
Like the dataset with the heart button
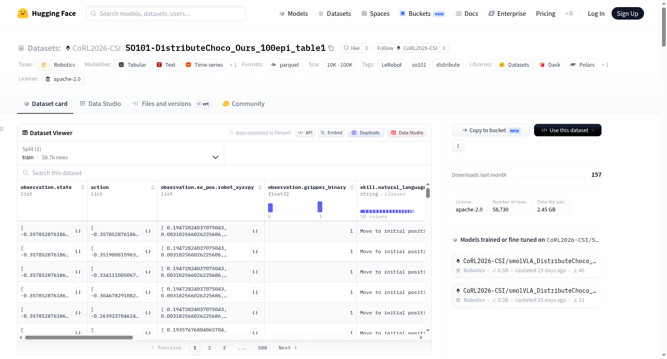(x=351, y=48)
